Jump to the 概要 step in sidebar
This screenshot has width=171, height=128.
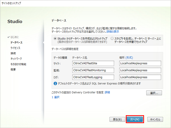13,70
